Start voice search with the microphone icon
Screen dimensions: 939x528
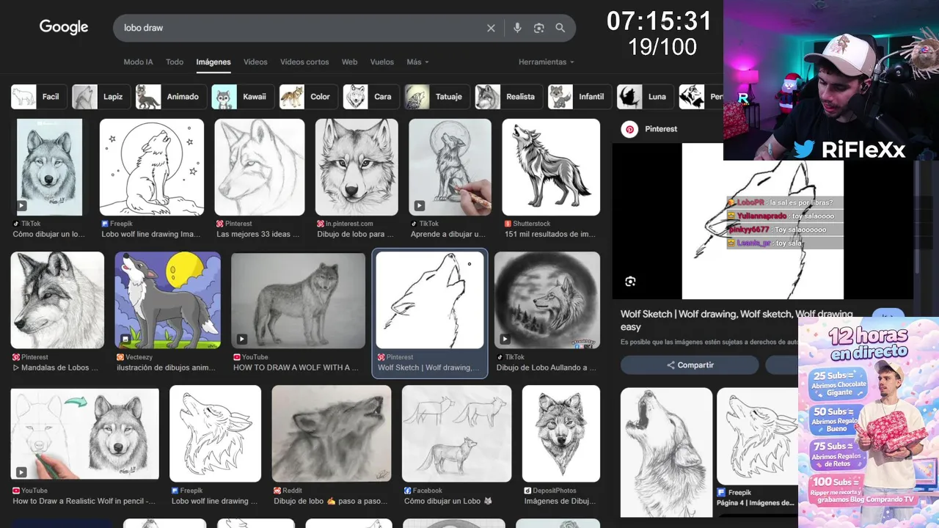click(x=517, y=28)
